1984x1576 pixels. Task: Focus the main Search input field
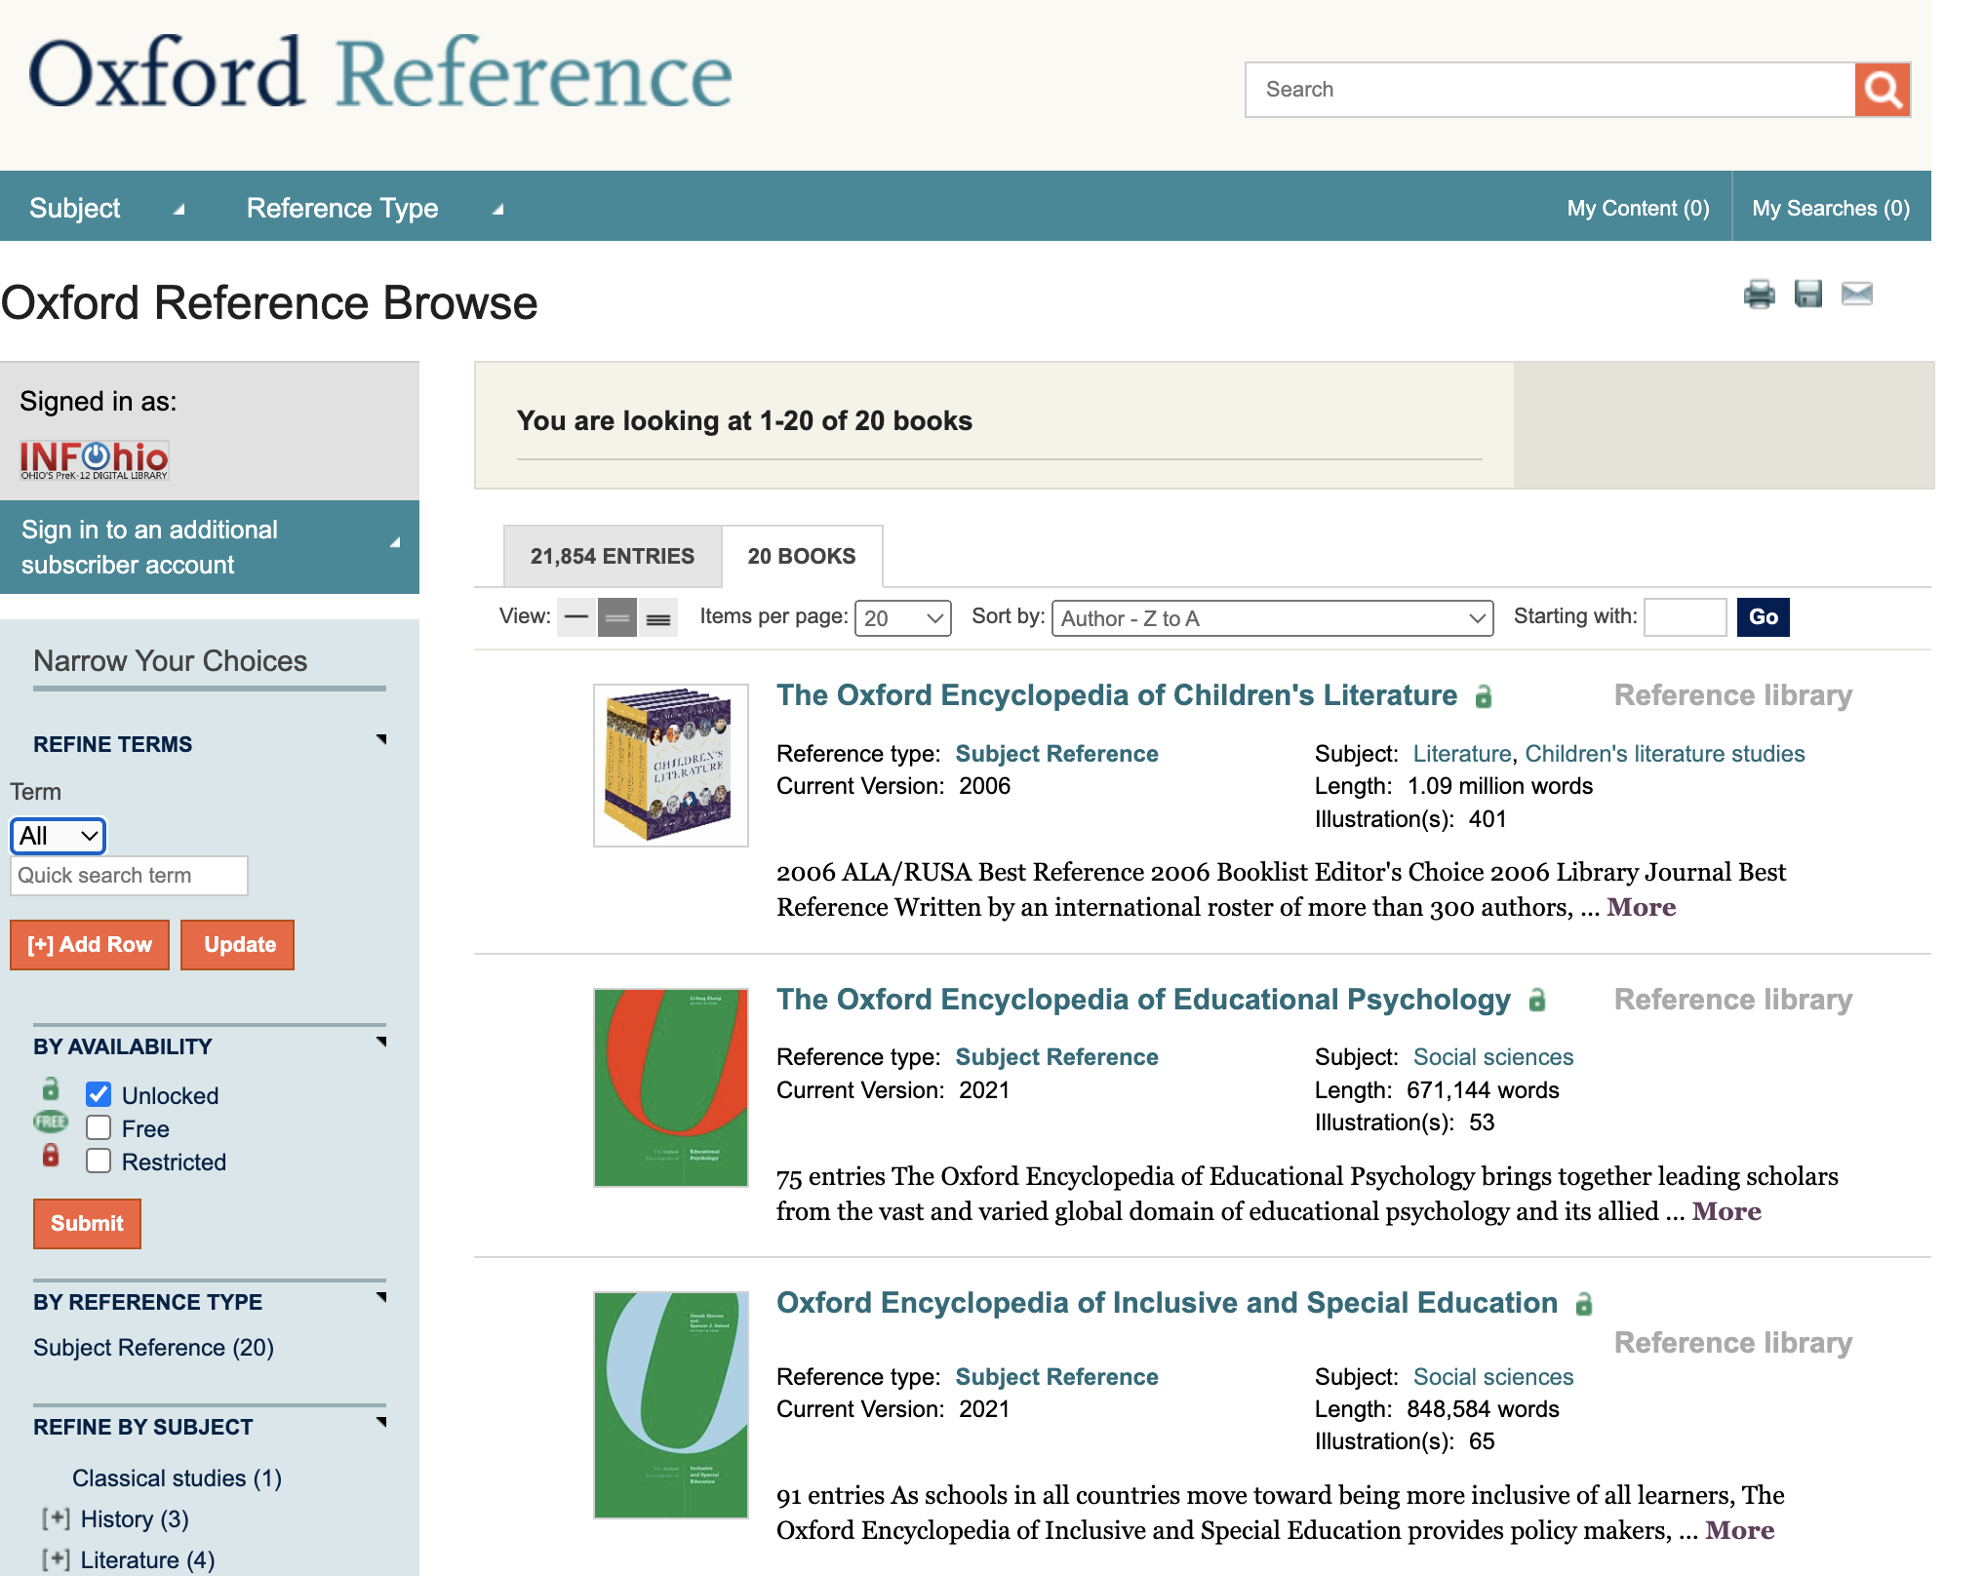point(1550,90)
